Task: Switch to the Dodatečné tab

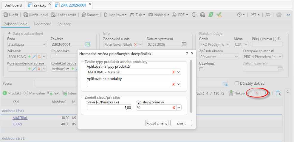Action: [x=42, y=24]
